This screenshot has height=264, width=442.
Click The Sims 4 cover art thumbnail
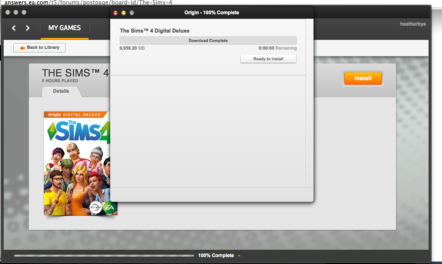click(77, 163)
